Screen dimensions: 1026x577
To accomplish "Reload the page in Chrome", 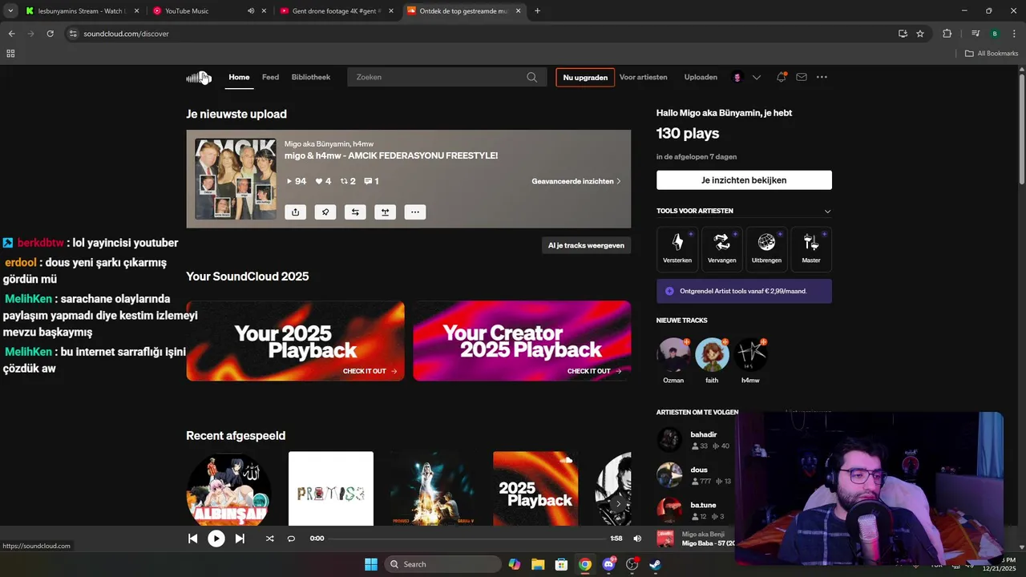I will tap(50, 34).
